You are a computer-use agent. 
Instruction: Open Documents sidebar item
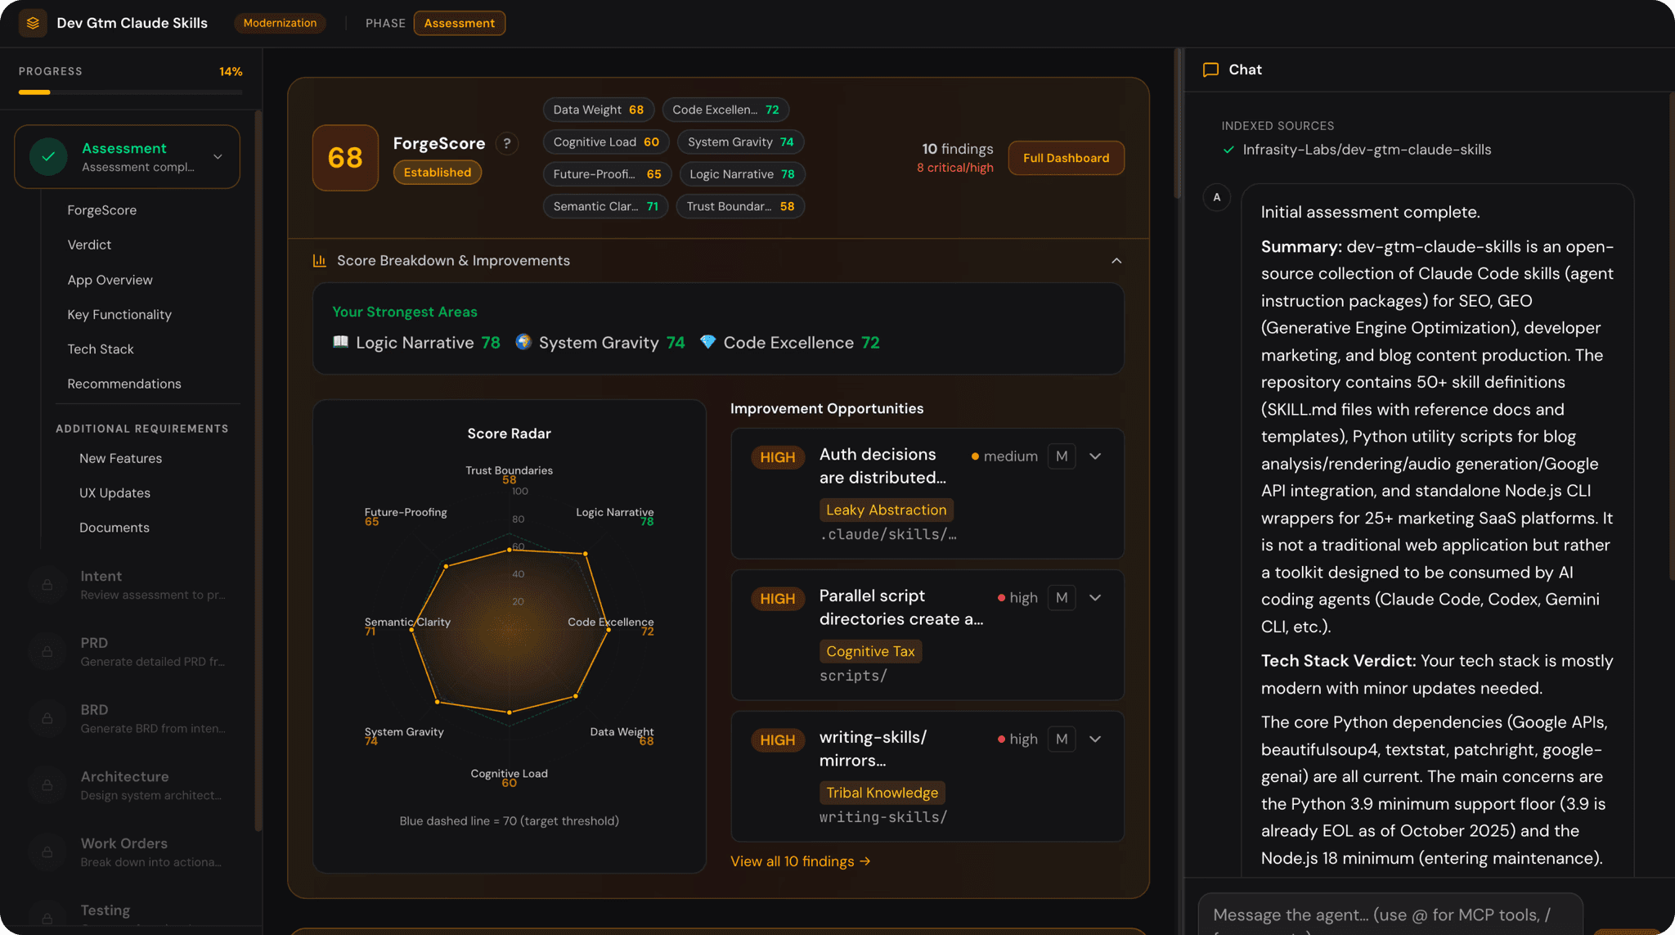pos(115,528)
